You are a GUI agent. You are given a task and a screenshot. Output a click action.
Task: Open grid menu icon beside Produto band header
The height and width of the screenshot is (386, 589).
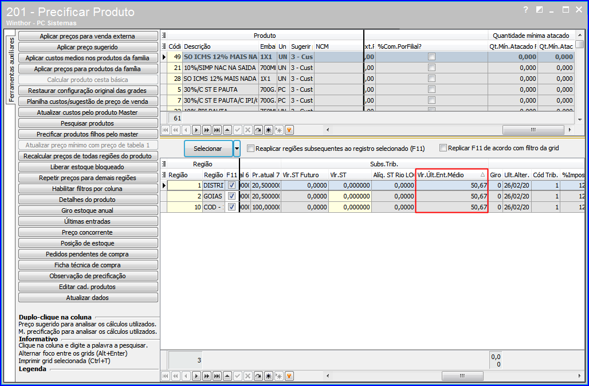click(x=164, y=36)
